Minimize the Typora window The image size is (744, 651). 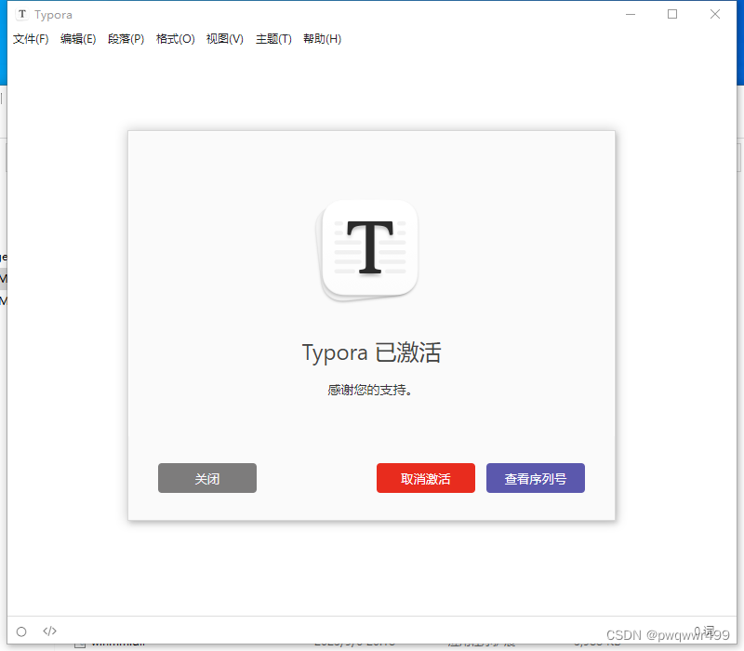click(630, 14)
